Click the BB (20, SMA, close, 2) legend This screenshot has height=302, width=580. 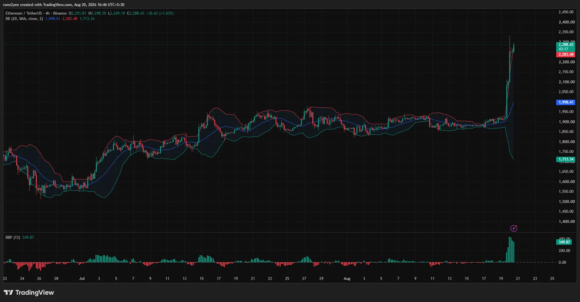[24, 19]
